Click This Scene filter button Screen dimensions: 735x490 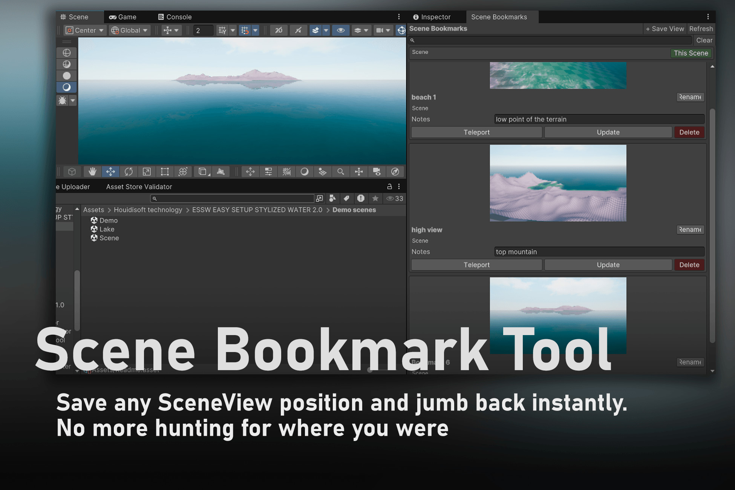[691, 53]
